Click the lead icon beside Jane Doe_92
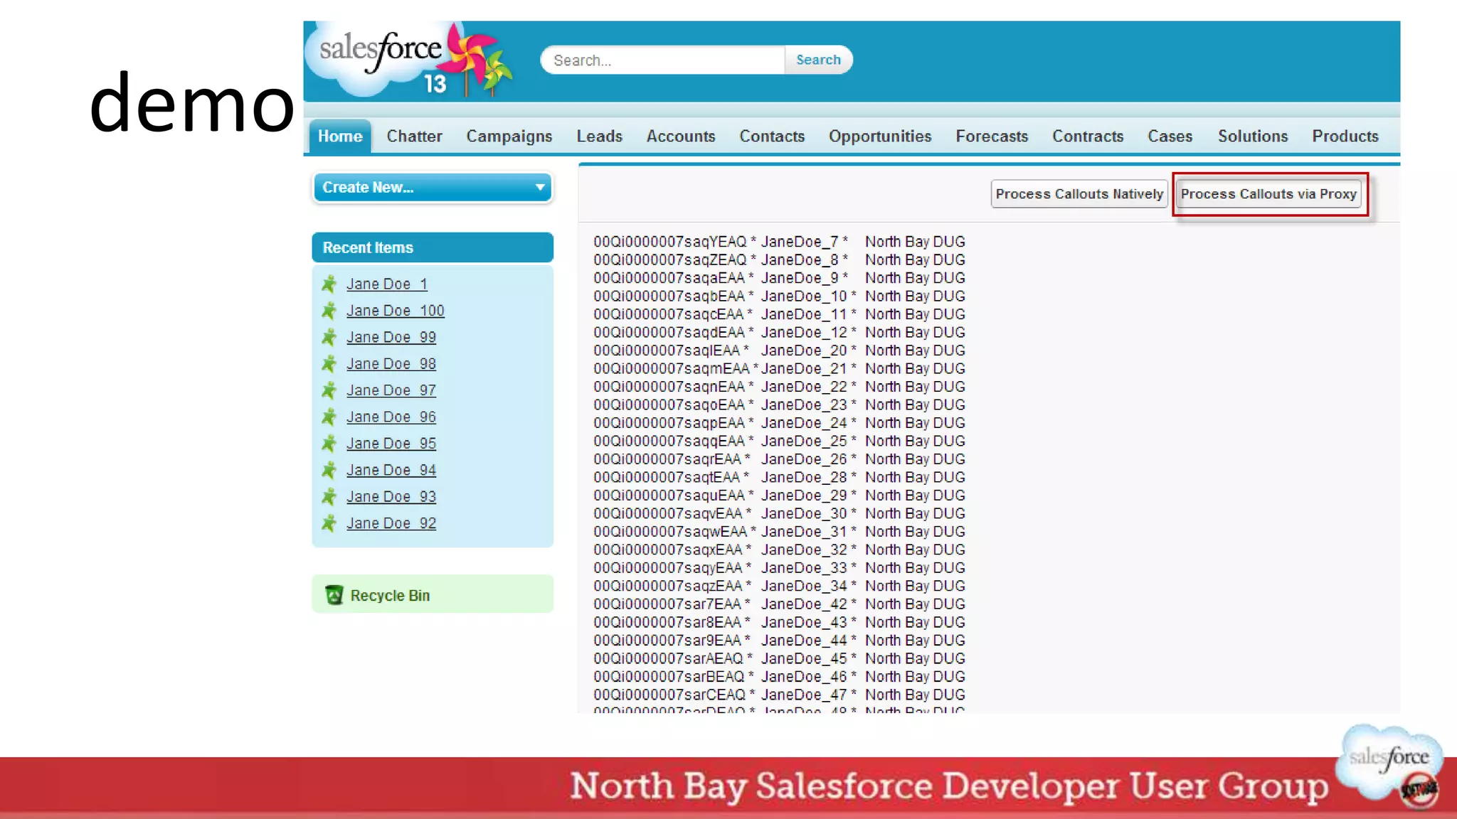 (329, 523)
